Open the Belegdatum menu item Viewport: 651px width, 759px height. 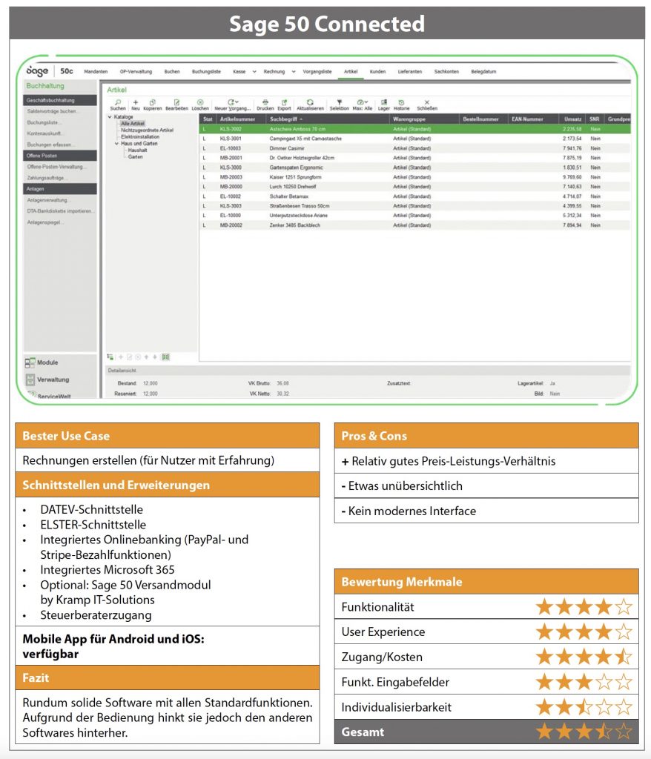(x=483, y=72)
